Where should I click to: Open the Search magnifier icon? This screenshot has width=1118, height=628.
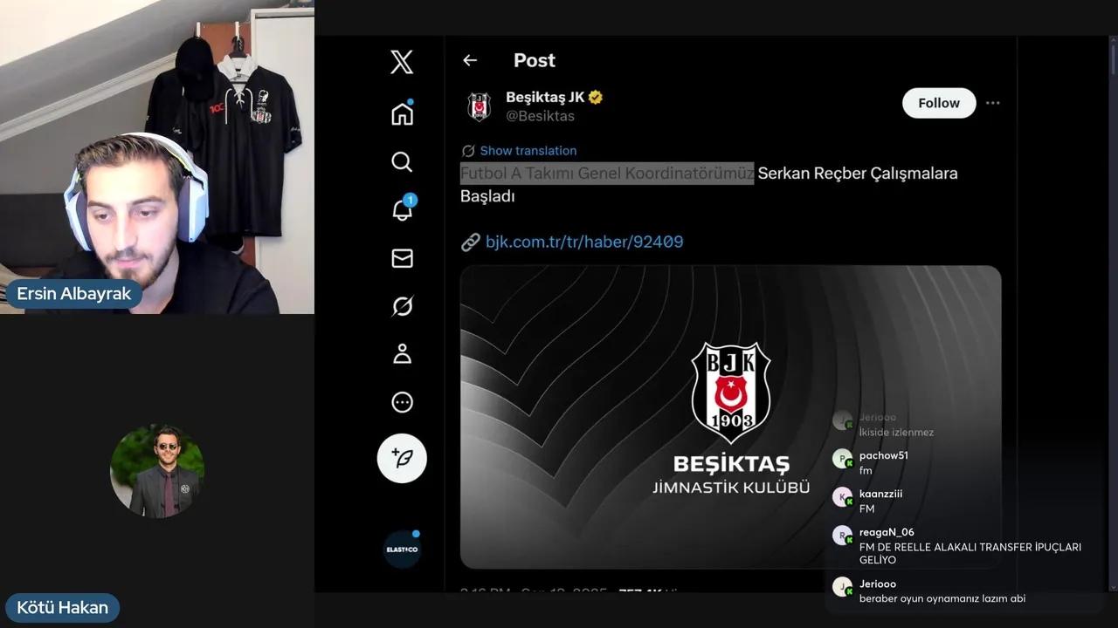click(x=402, y=162)
